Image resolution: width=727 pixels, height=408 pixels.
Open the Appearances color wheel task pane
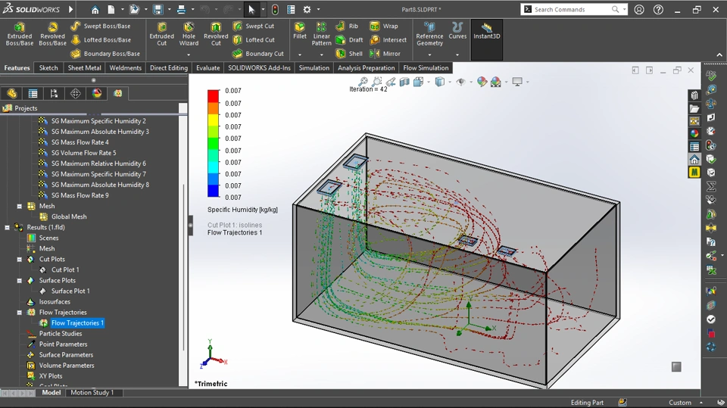click(694, 134)
